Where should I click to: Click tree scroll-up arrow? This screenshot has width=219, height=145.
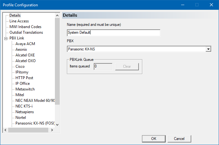tap(57, 15)
